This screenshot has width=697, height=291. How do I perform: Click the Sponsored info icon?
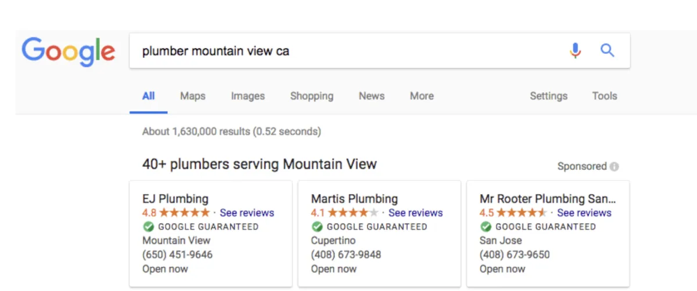pyautogui.click(x=615, y=166)
